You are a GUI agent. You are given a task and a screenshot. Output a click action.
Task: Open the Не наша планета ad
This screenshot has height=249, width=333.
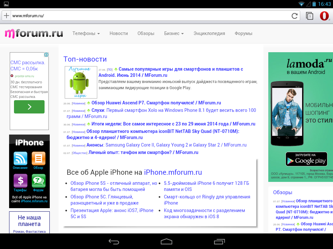[x=29, y=222]
